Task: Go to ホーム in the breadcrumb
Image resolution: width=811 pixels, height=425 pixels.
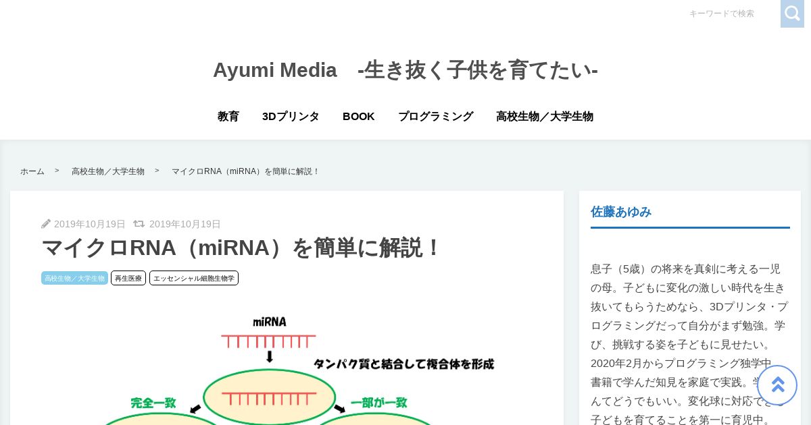Action: (32, 171)
